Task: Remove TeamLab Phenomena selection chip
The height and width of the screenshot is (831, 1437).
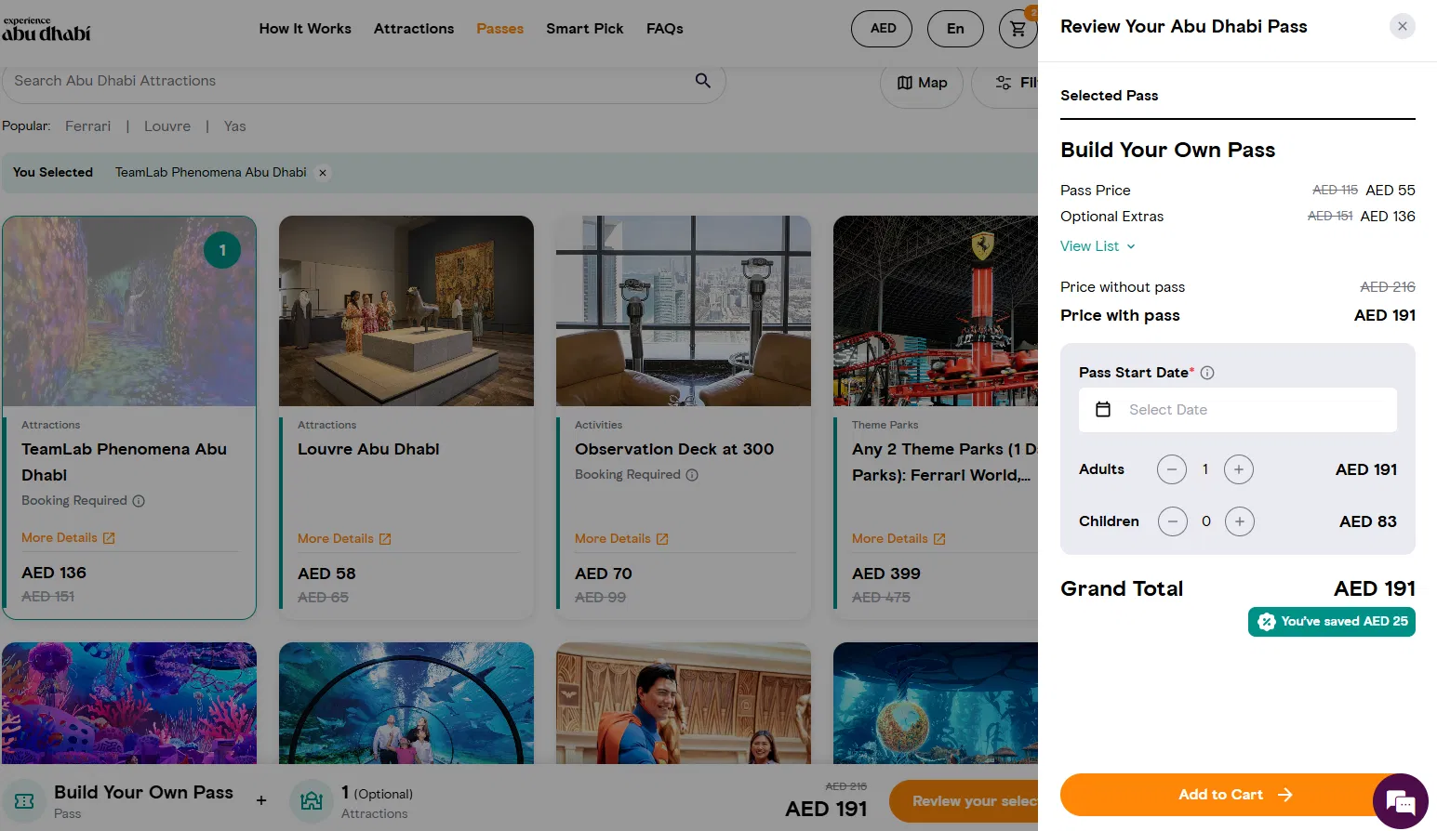Action: [323, 173]
